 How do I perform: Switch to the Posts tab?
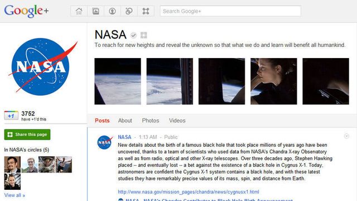point(102,121)
